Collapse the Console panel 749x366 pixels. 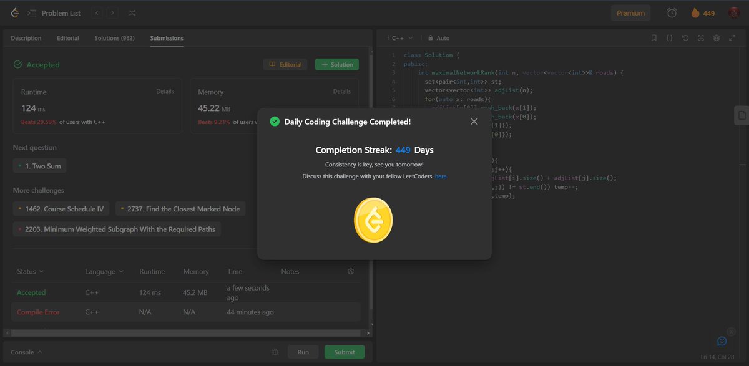coord(24,352)
